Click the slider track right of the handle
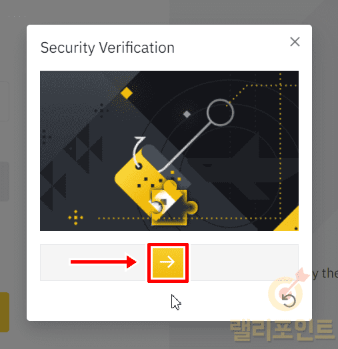338x349 pixels. coord(243,263)
